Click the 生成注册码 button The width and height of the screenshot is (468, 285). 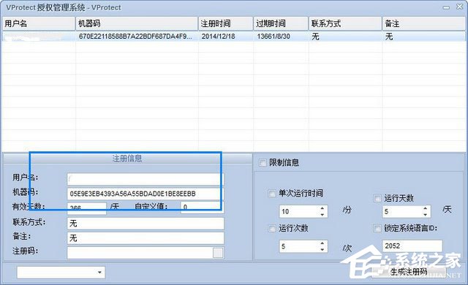(x=409, y=272)
